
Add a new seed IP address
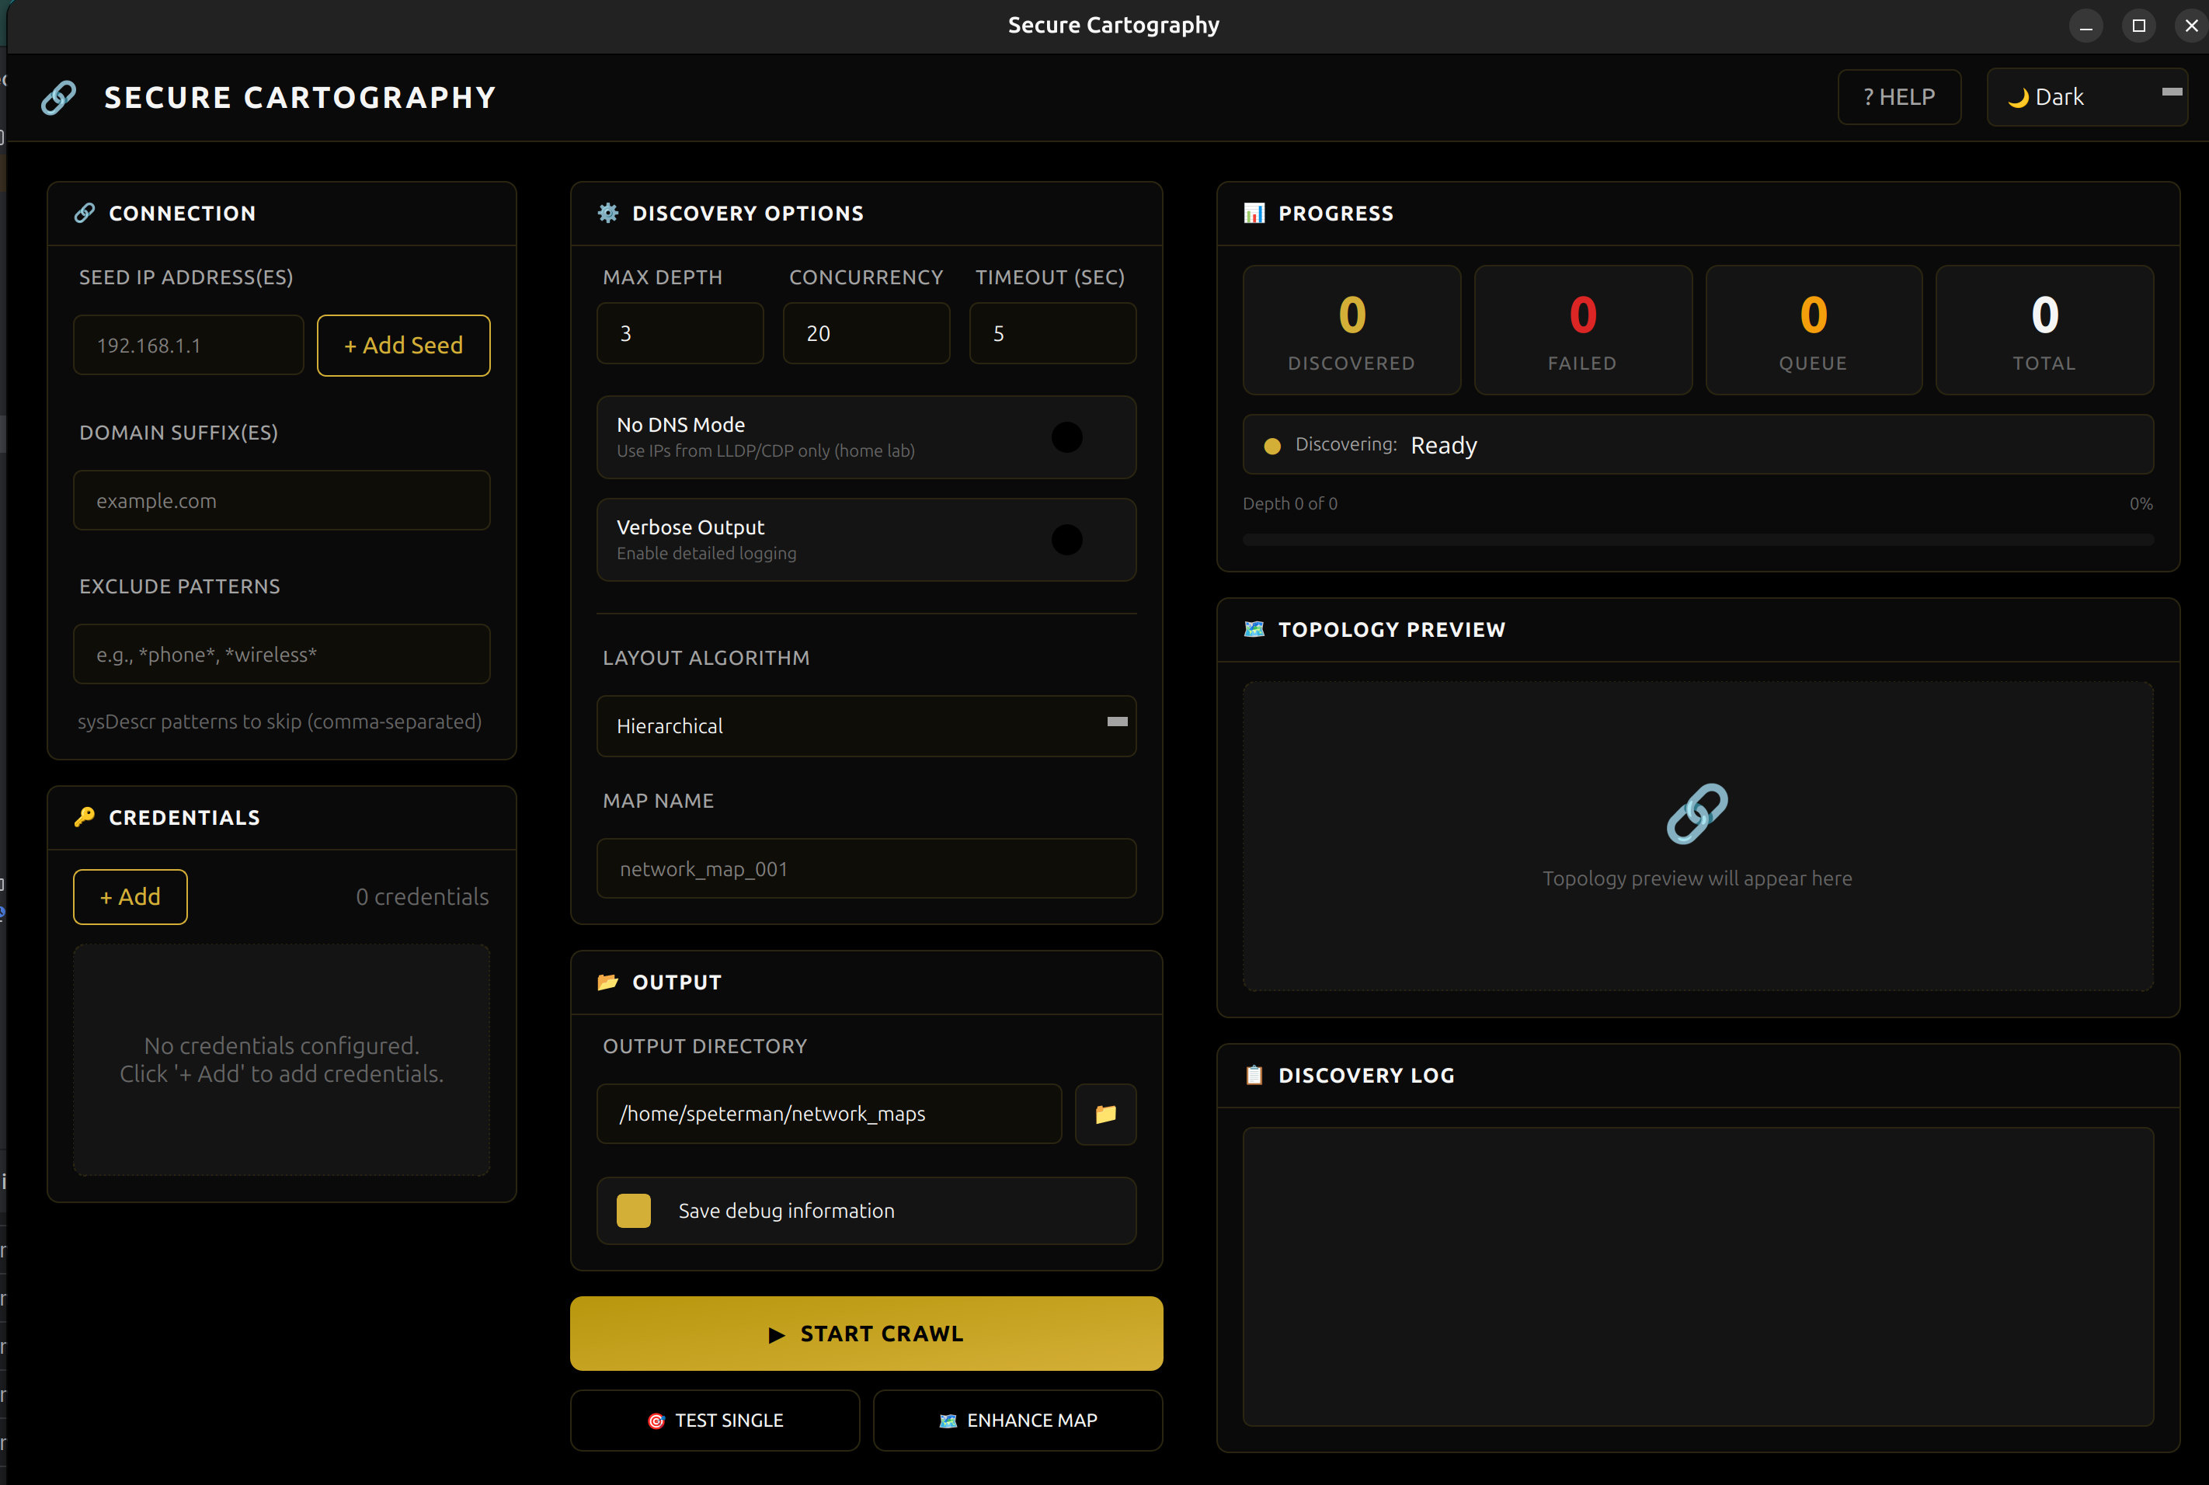403,345
